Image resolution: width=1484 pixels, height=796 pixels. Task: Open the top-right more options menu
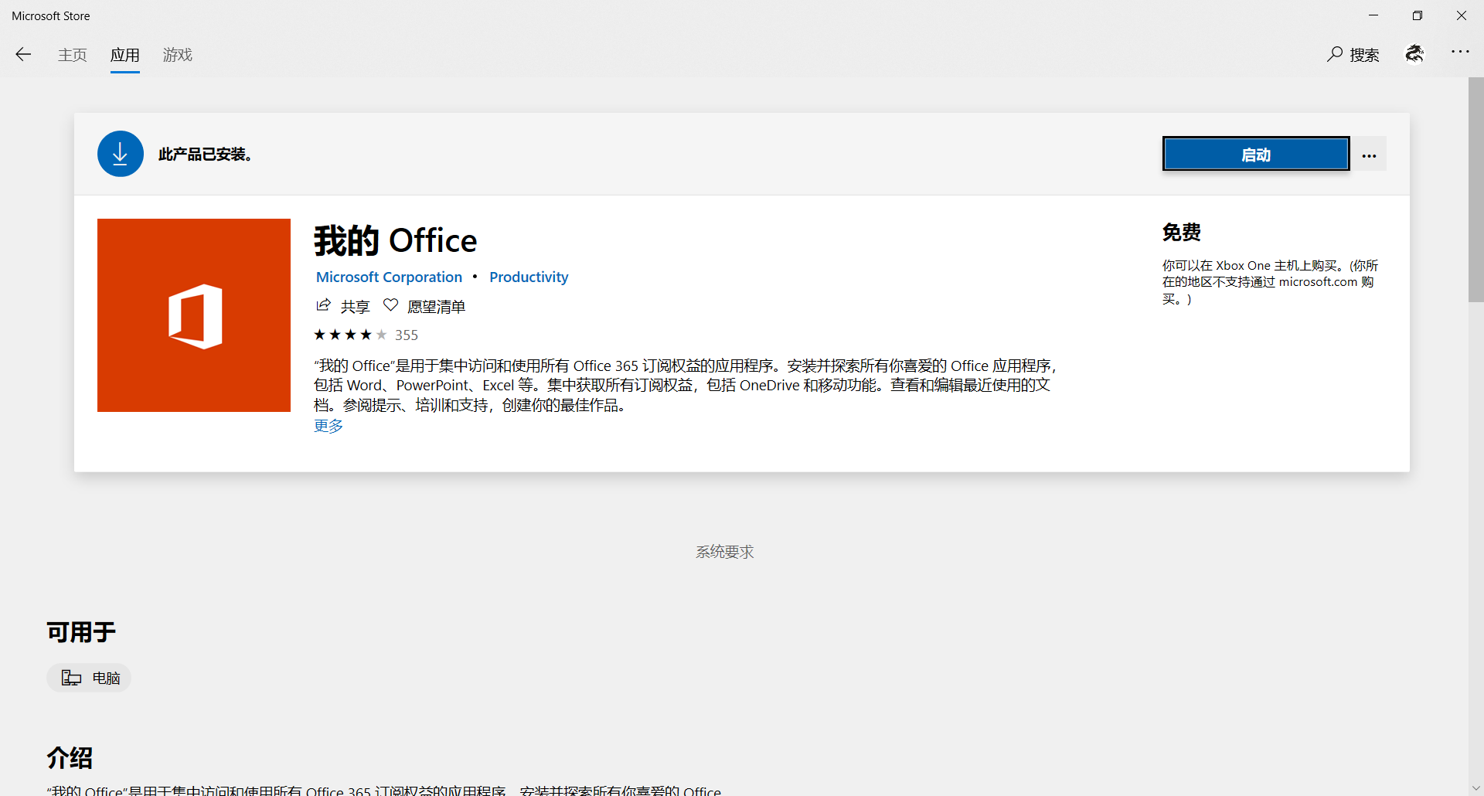point(1460,52)
